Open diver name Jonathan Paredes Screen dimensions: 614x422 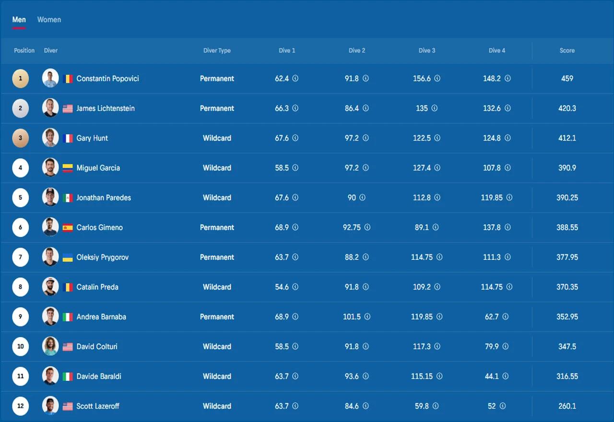click(x=104, y=198)
